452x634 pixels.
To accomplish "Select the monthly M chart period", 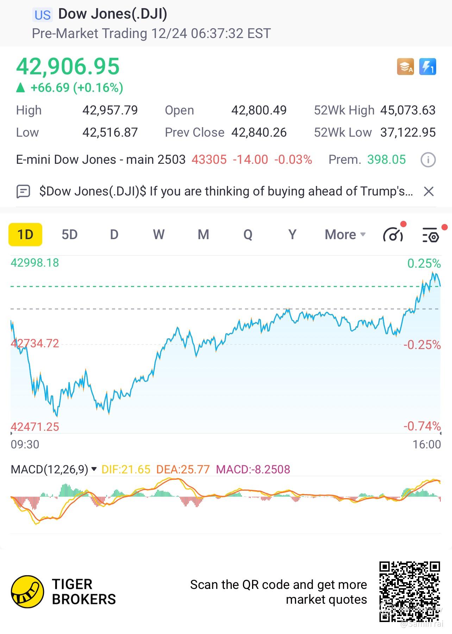I will coord(203,235).
